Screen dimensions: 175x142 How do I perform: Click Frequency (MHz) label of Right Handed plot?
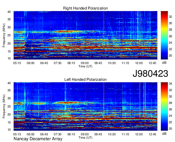click(x=4, y=35)
